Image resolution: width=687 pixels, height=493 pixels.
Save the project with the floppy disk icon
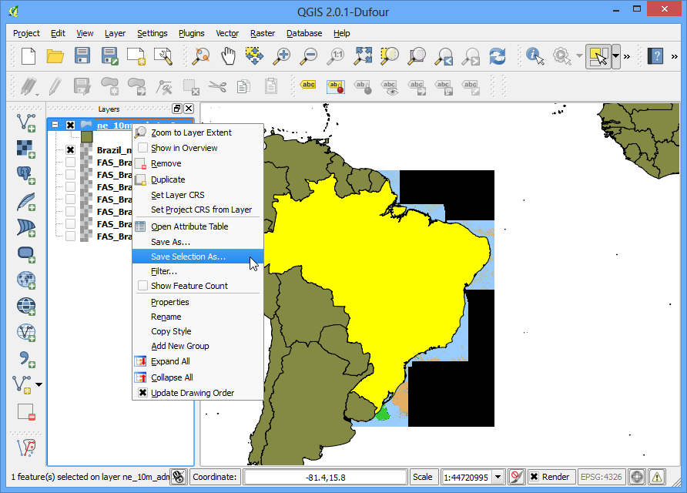click(x=82, y=56)
